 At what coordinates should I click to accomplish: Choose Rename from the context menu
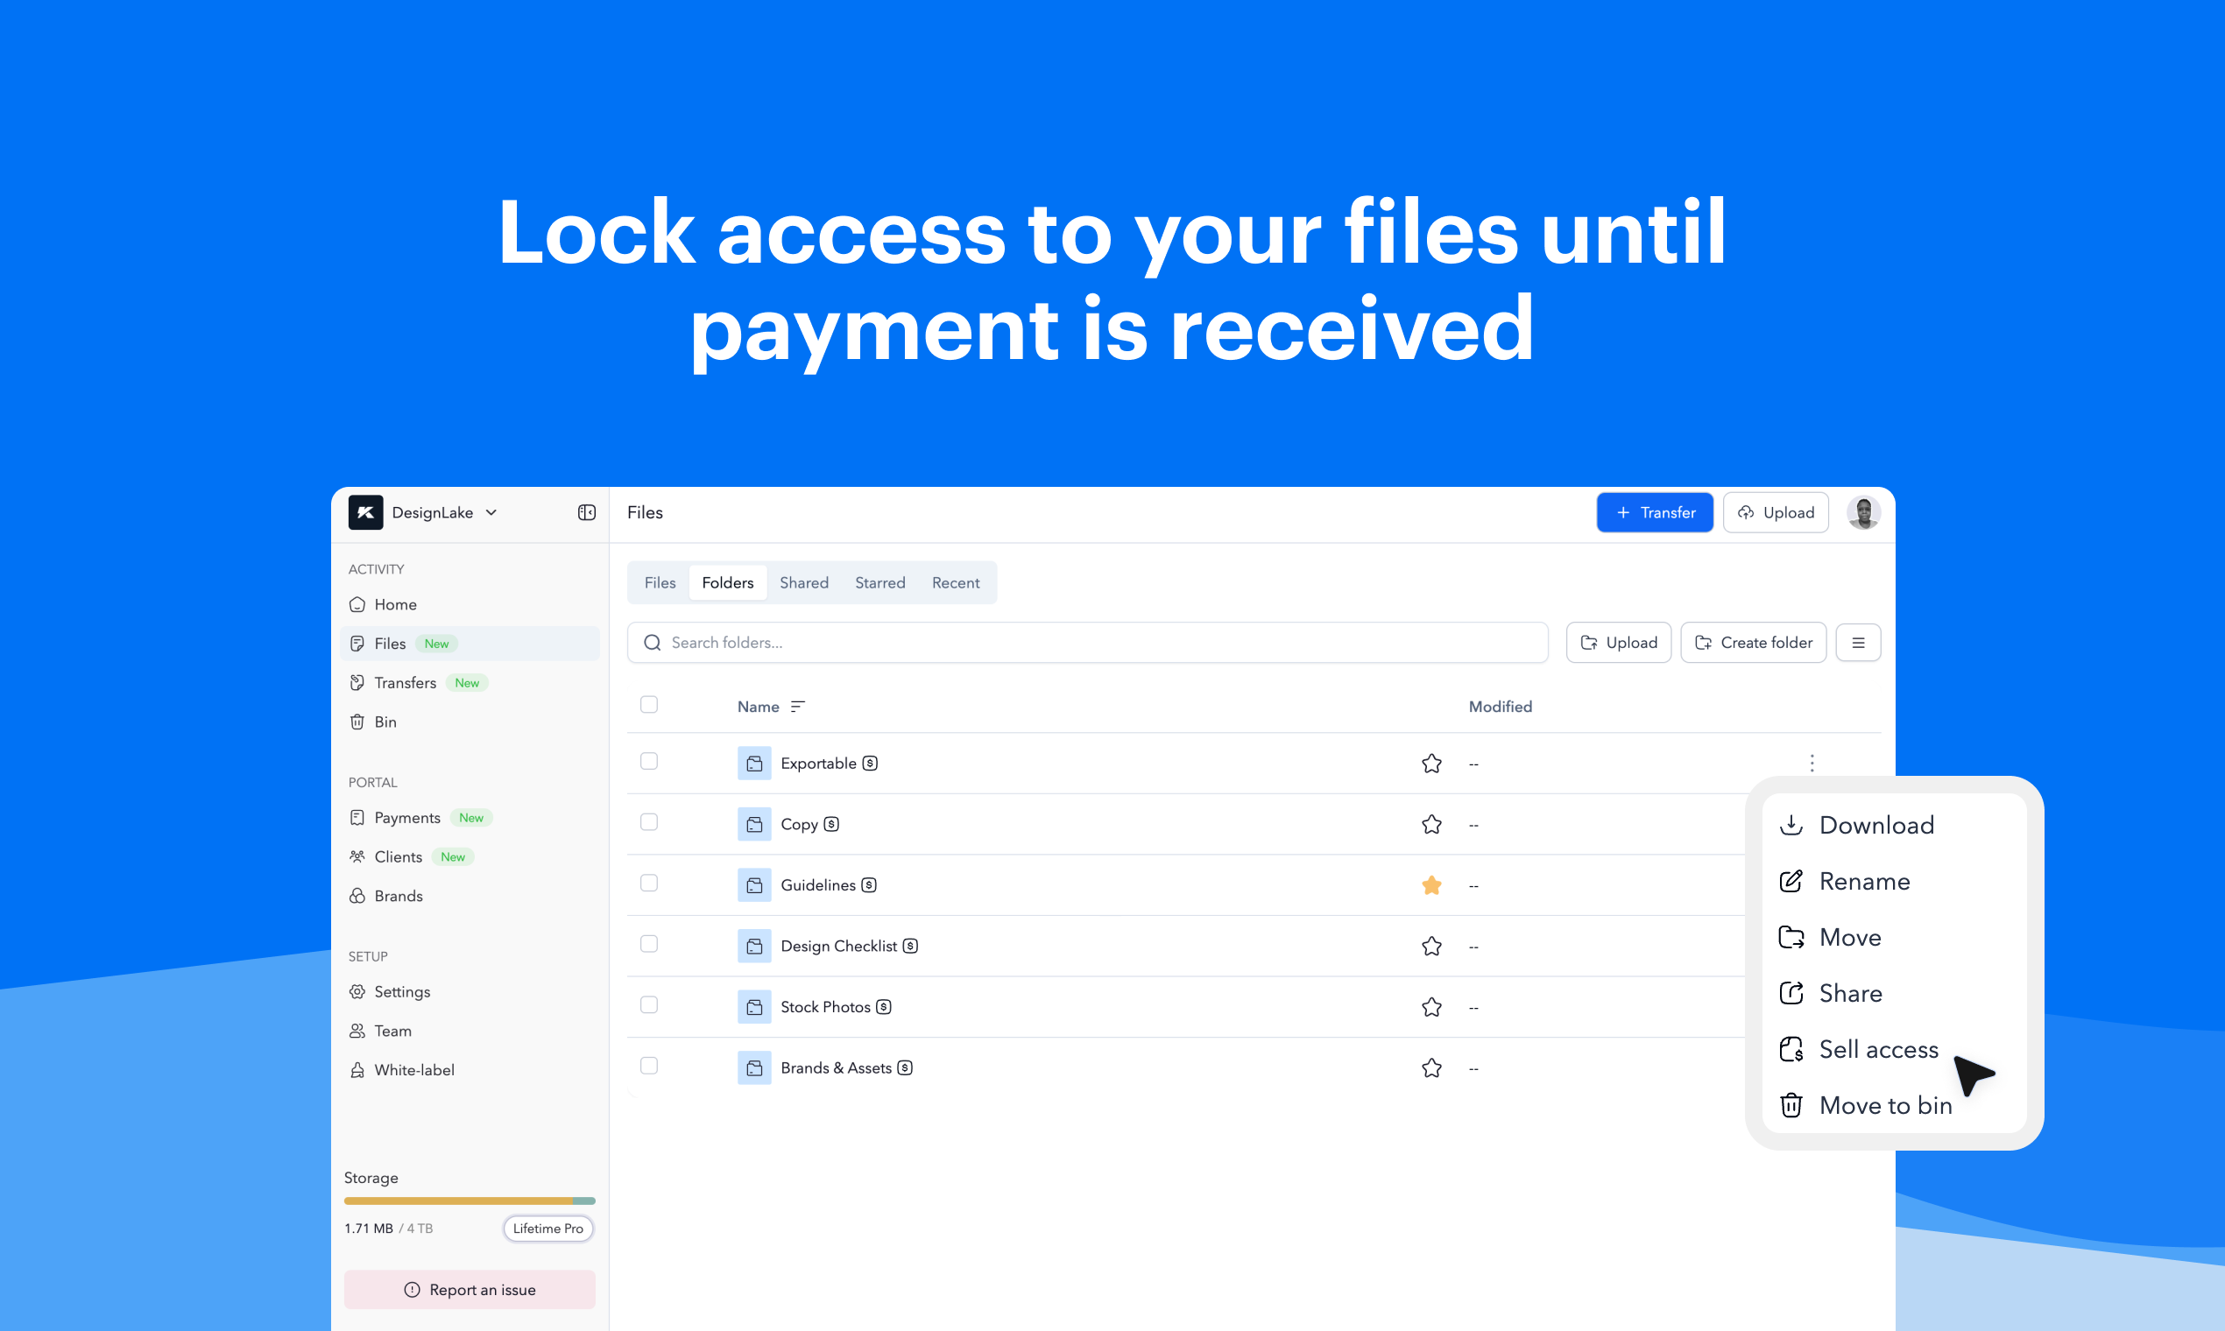point(1894,882)
